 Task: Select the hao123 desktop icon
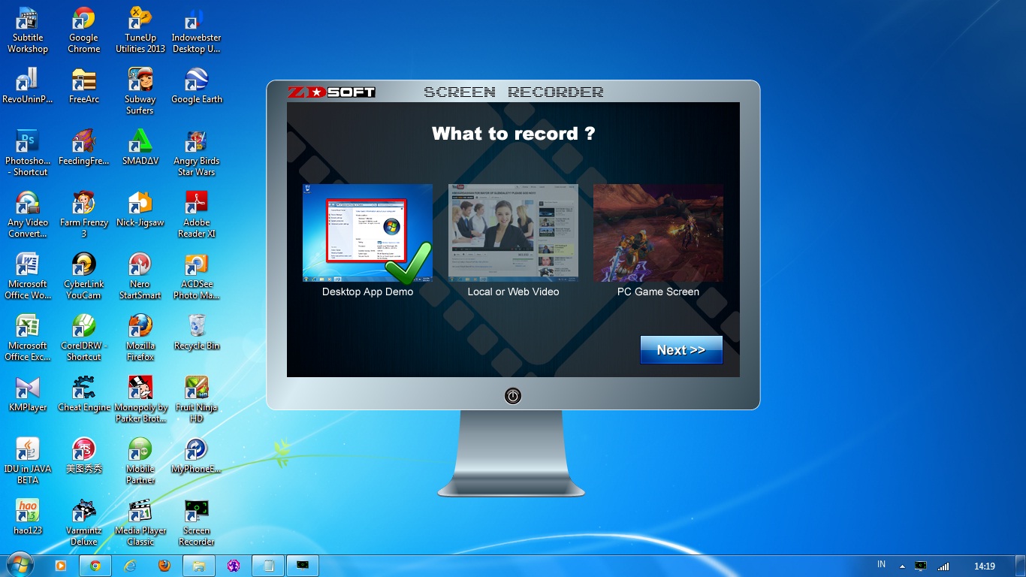click(x=28, y=518)
